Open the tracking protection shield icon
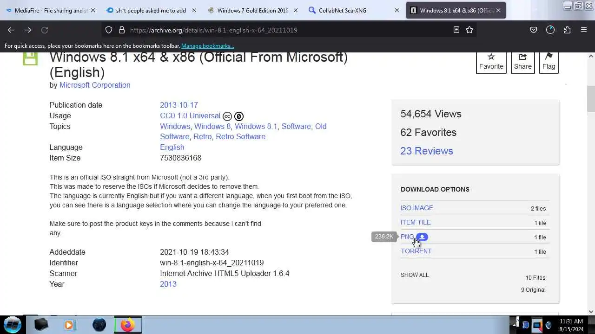Image resolution: width=595 pixels, height=334 pixels. point(109,30)
